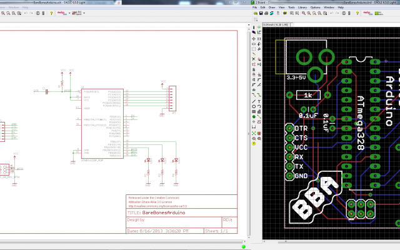
Task: Click the Board window Undo arrow
Action: 332,13
